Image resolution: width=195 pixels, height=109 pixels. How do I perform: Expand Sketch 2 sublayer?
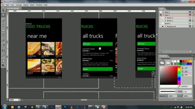pos(165,21)
